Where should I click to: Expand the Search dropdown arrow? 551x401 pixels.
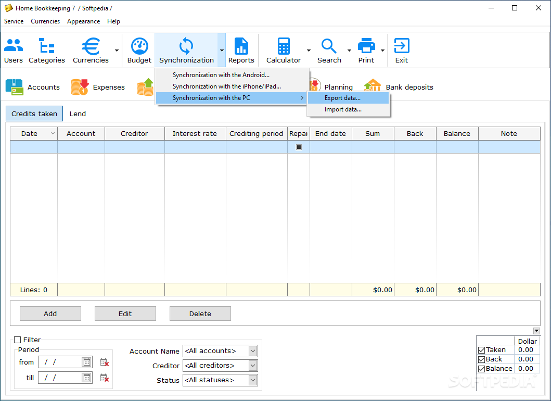pyautogui.click(x=349, y=51)
